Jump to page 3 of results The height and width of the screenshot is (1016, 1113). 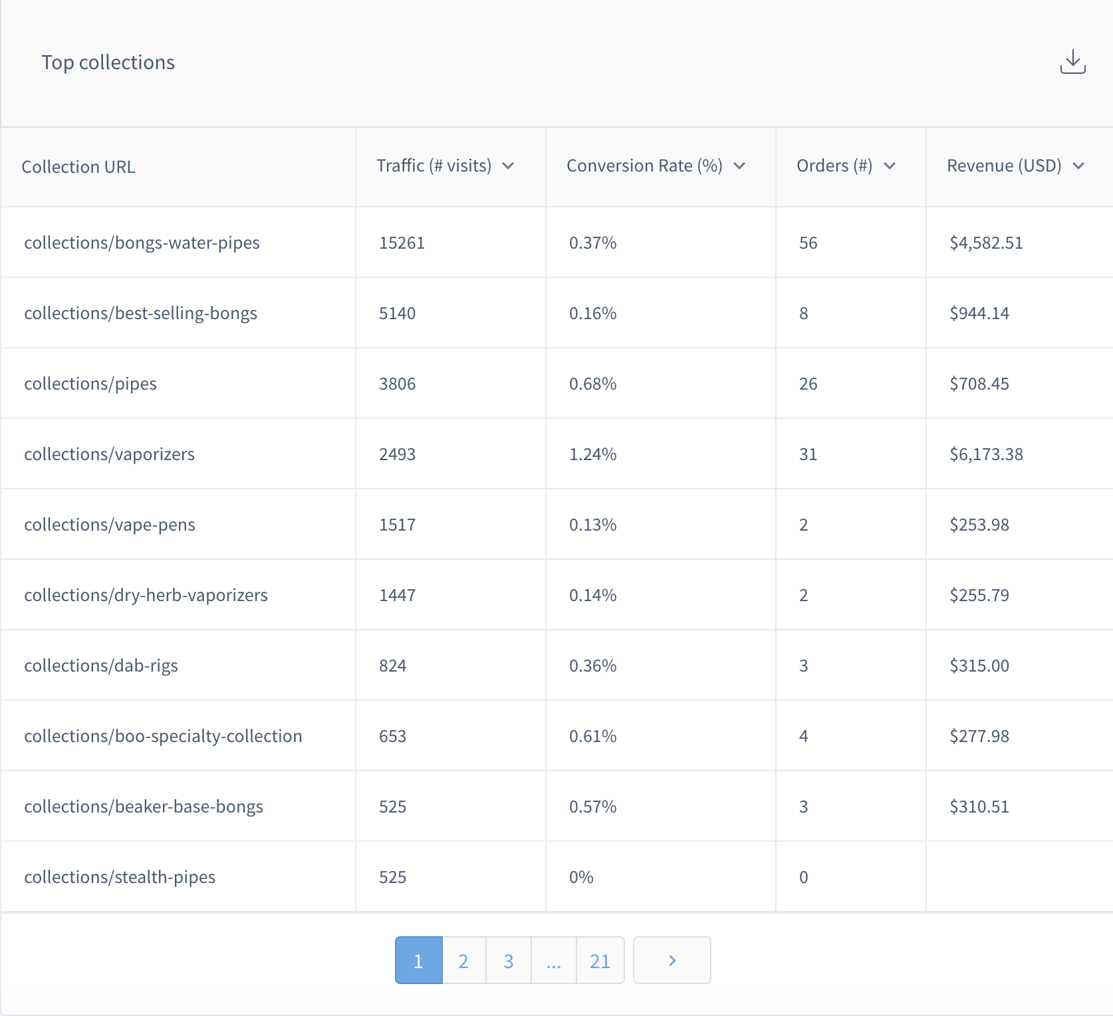(x=509, y=960)
